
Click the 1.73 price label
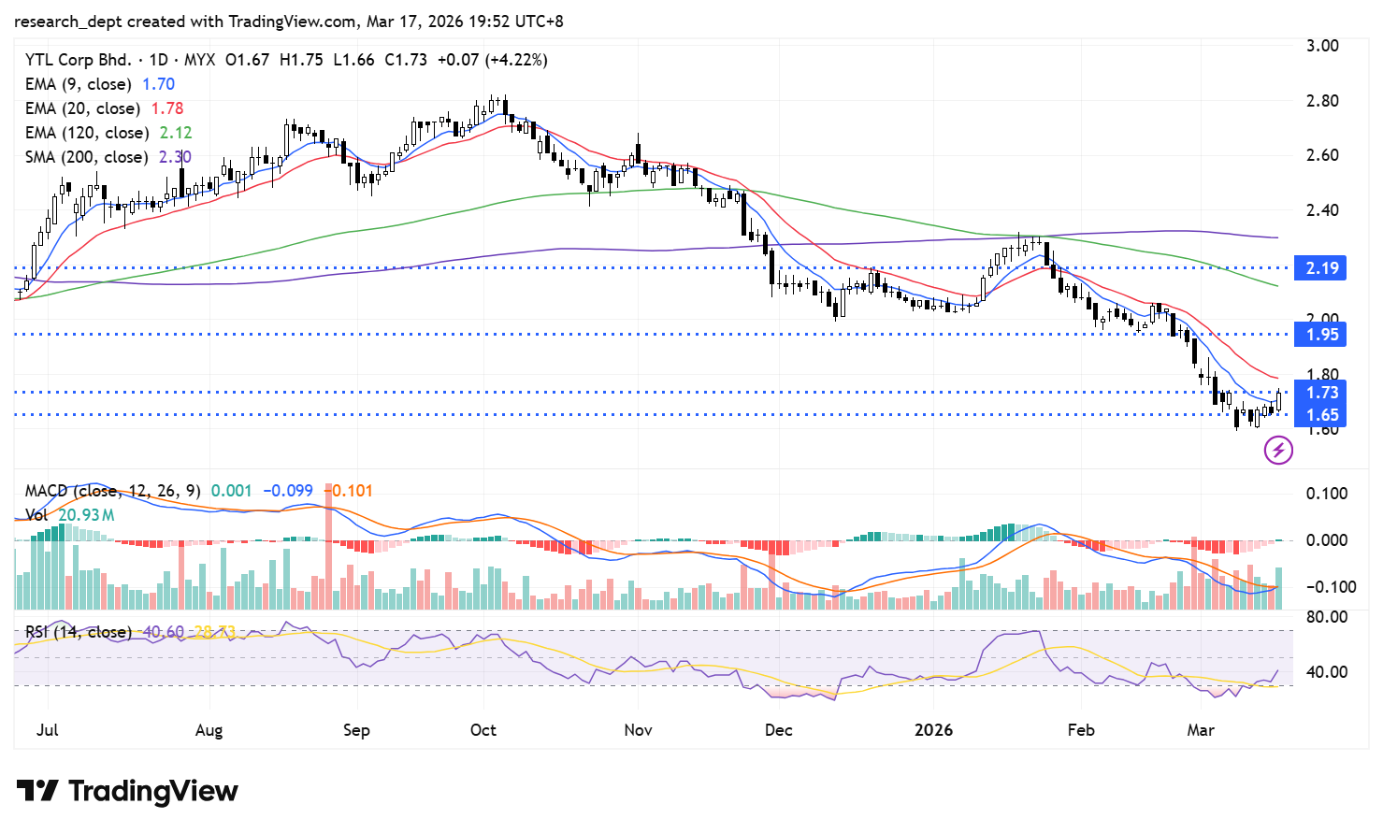point(1321,393)
